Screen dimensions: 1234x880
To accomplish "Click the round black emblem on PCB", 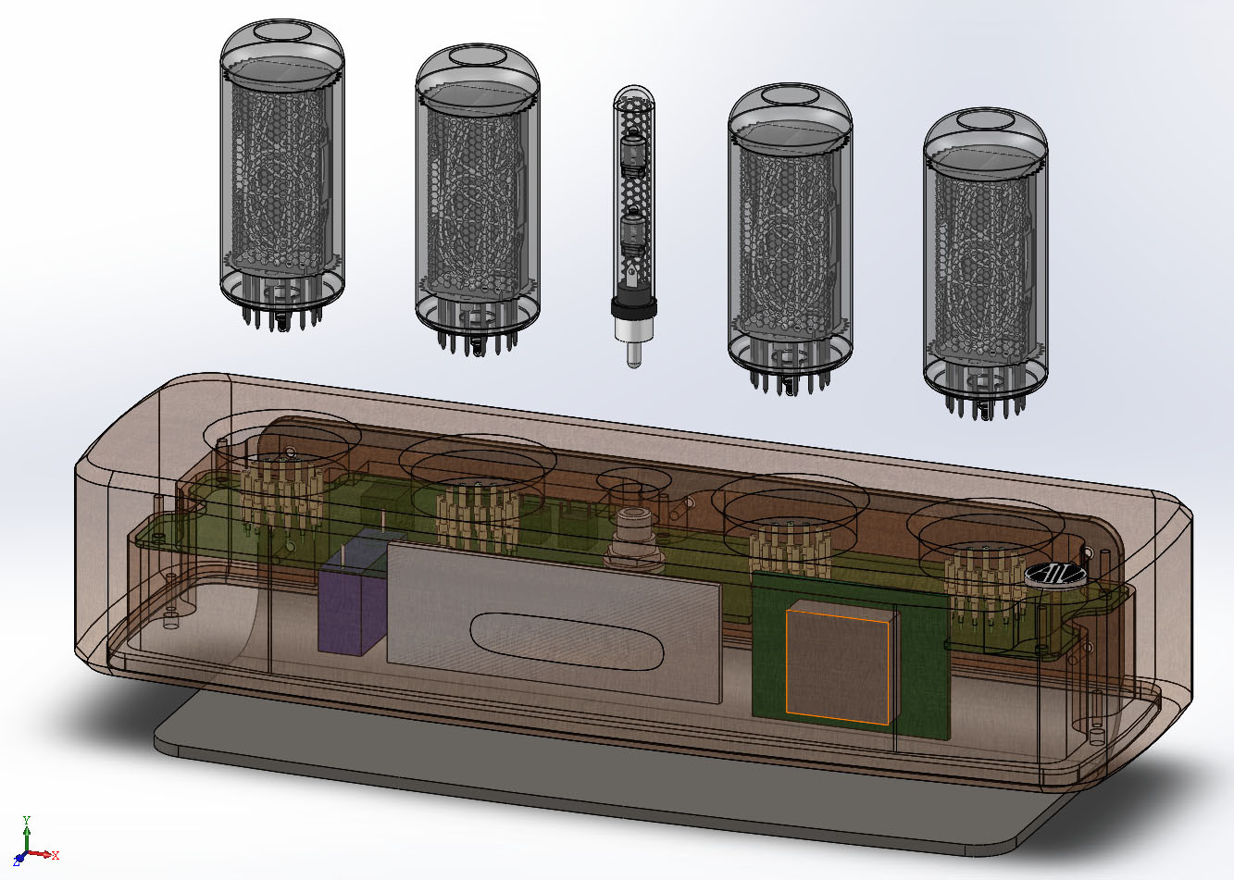I will [1053, 576].
